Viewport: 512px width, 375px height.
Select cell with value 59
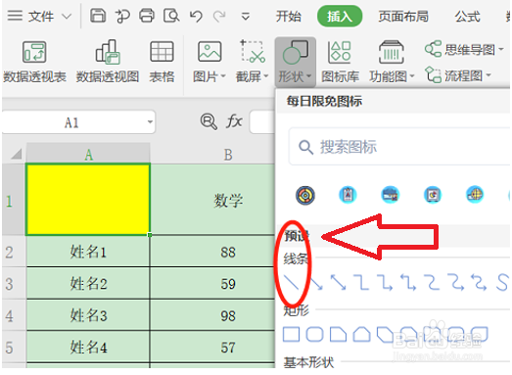pyautogui.click(x=212, y=283)
